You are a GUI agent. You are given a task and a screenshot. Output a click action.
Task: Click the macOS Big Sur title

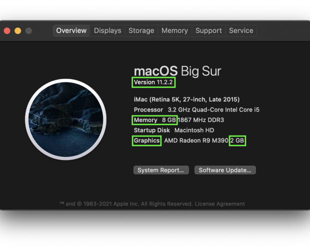click(x=177, y=71)
